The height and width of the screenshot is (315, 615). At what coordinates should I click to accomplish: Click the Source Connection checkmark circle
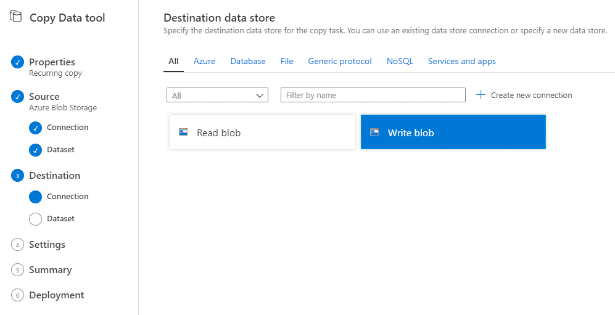pyautogui.click(x=35, y=128)
